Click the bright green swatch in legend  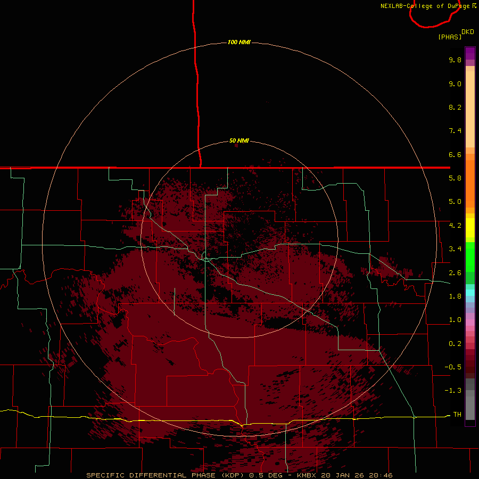point(470,257)
